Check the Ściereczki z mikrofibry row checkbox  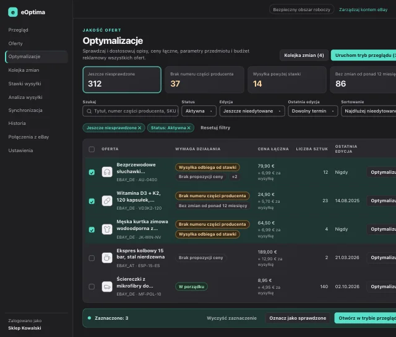click(x=92, y=286)
